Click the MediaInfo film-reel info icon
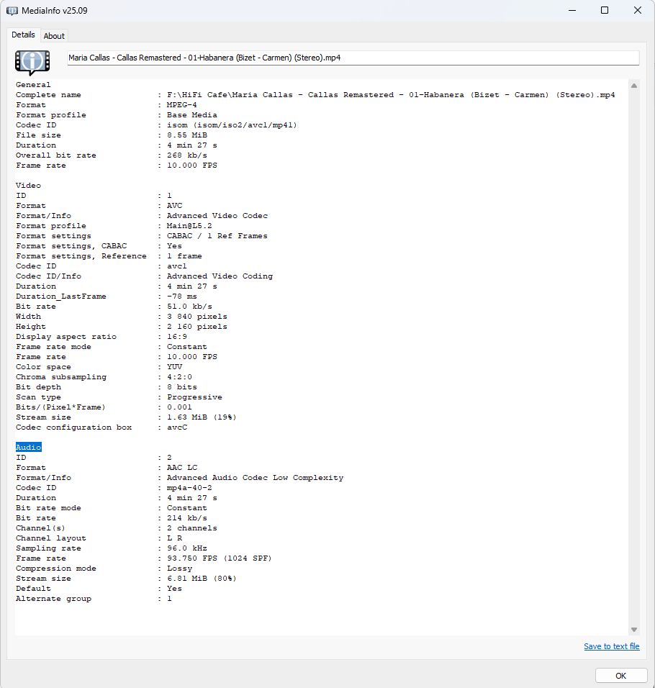Viewport: 655px width, 688px height. coord(32,62)
